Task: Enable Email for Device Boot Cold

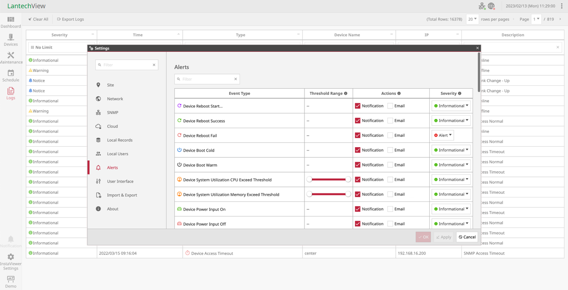Action: pyautogui.click(x=390, y=150)
